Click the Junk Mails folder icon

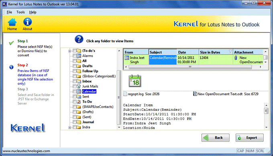79,86
